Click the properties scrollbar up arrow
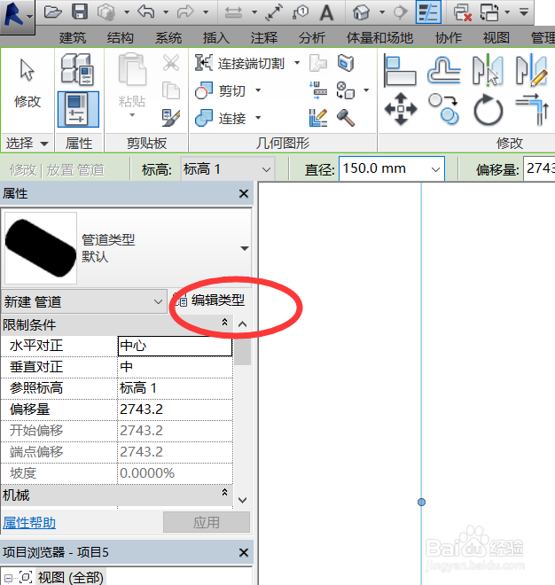The image size is (555, 585). (x=243, y=324)
